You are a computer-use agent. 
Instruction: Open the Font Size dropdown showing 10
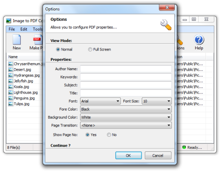coord(156,101)
